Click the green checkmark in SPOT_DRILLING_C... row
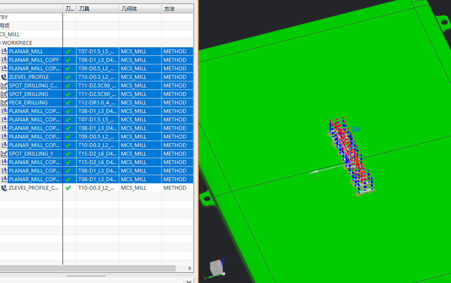The width and height of the screenshot is (451, 283). (x=68, y=86)
